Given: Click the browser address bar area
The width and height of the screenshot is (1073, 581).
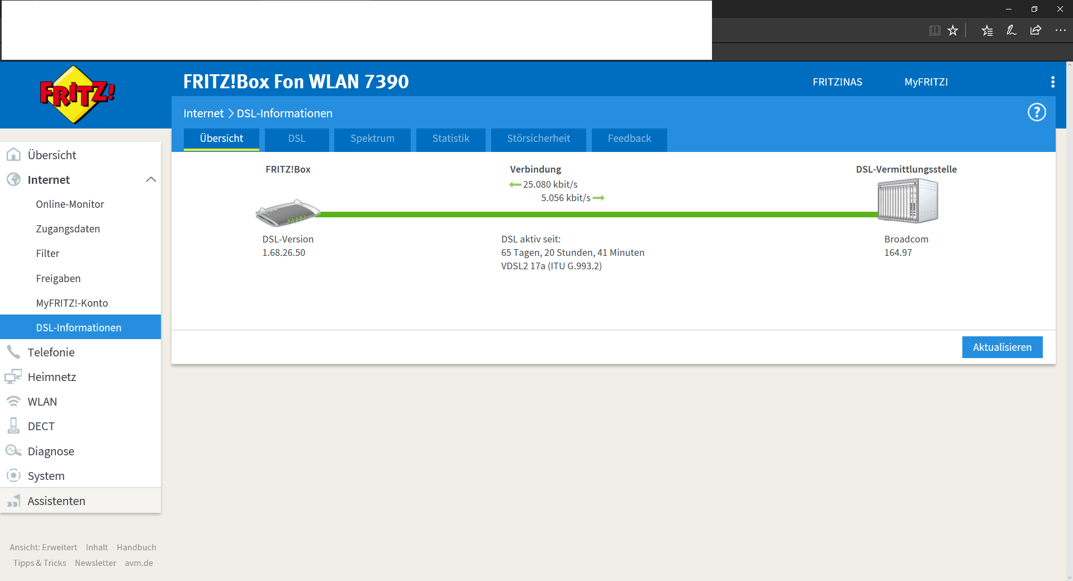Looking at the screenshot, I should [357, 30].
